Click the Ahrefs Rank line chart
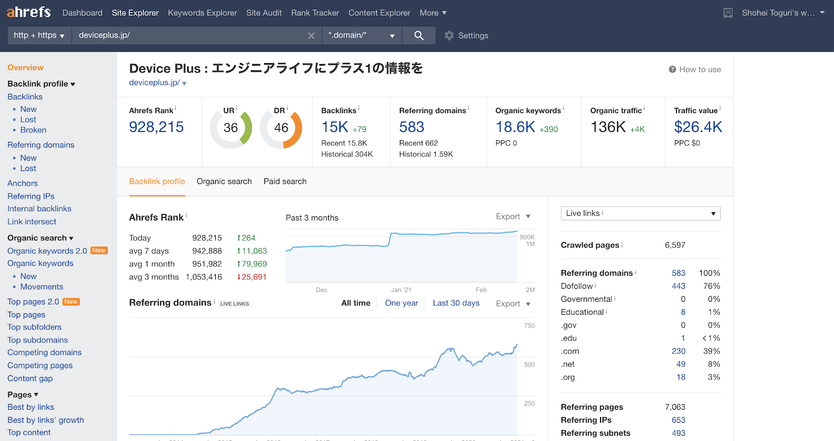Viewport: 834px width, 441px height. tap(401, 255)
